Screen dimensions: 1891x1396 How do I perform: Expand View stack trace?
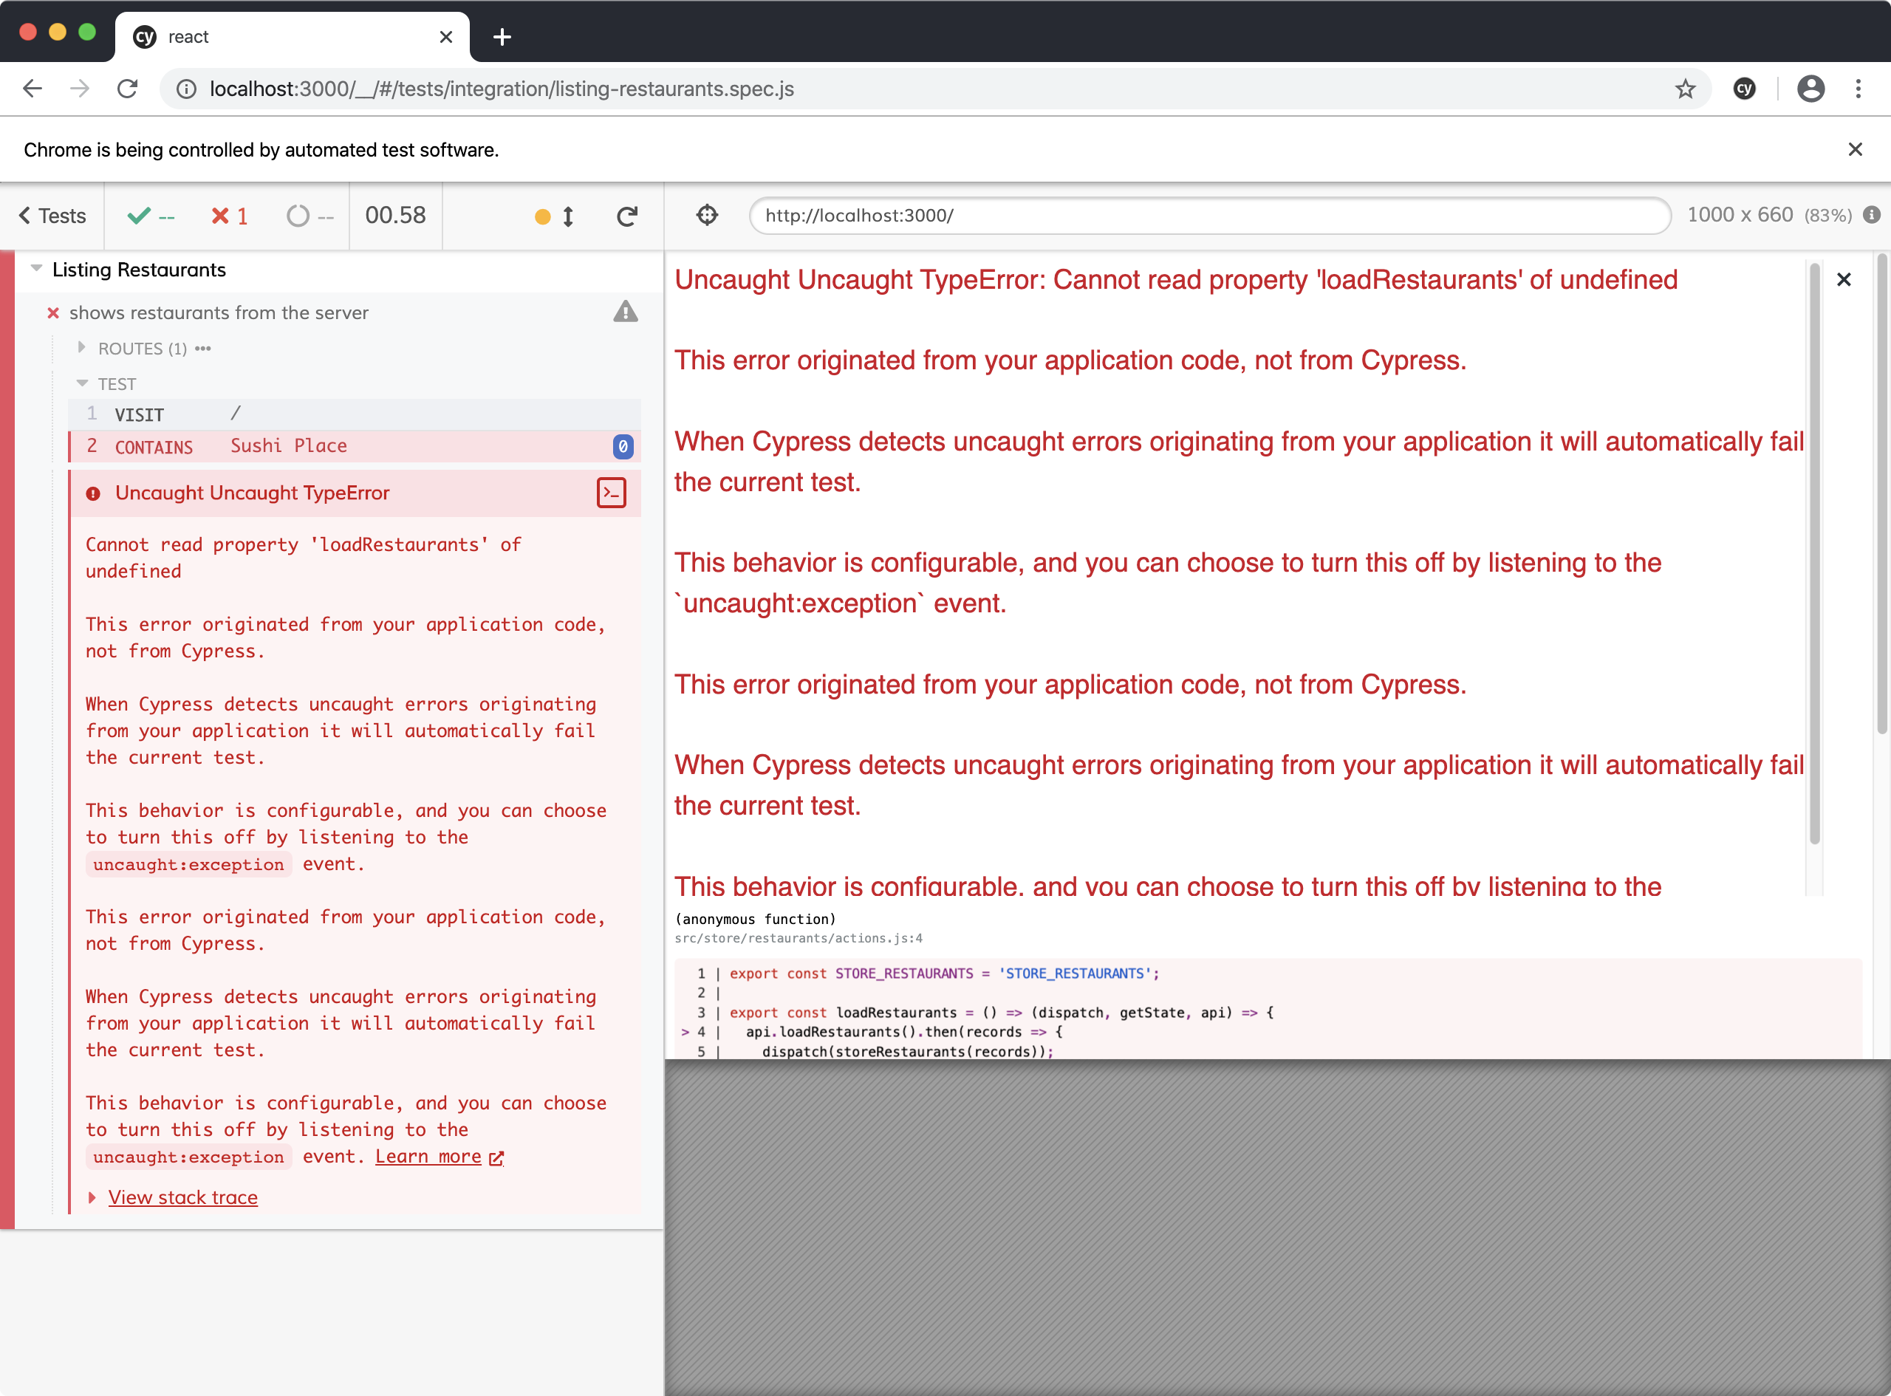pyautogui.click(x=182, y=1197)
